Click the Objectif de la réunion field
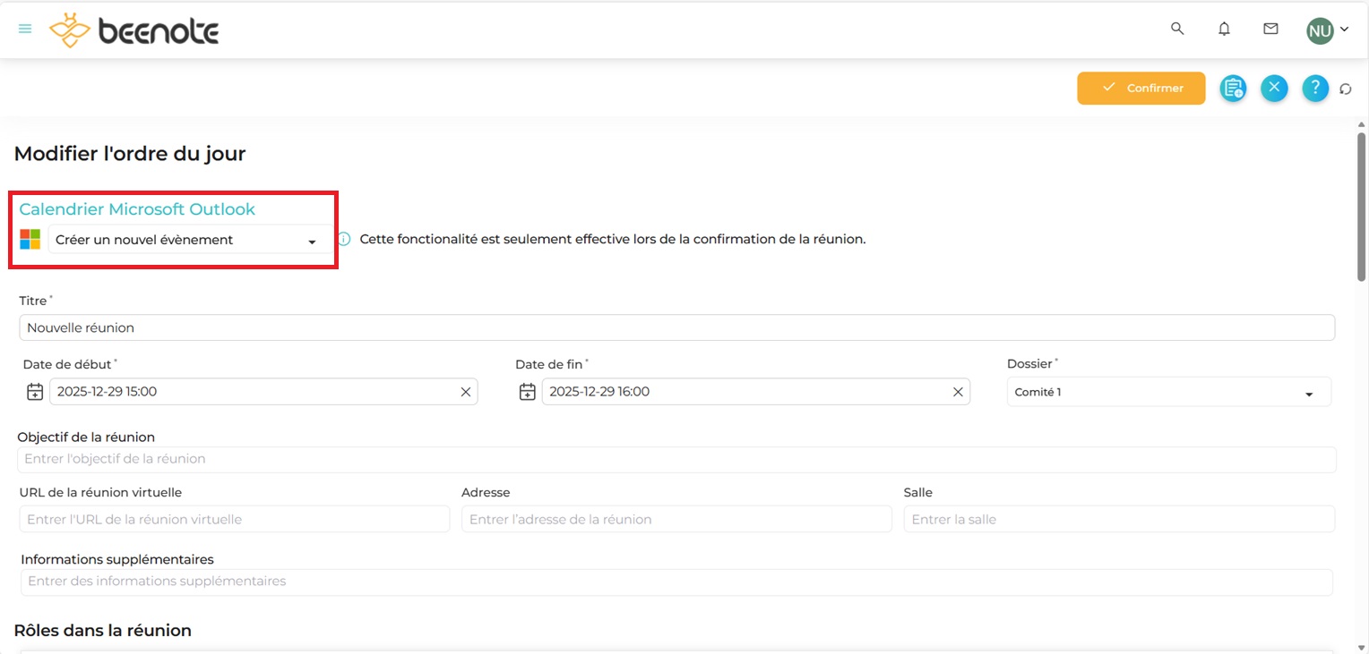This screenshot has height=654, width=1369. click(x=676, y=459)
